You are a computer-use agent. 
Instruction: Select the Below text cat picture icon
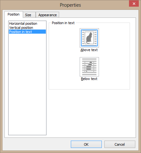(89, 67)
